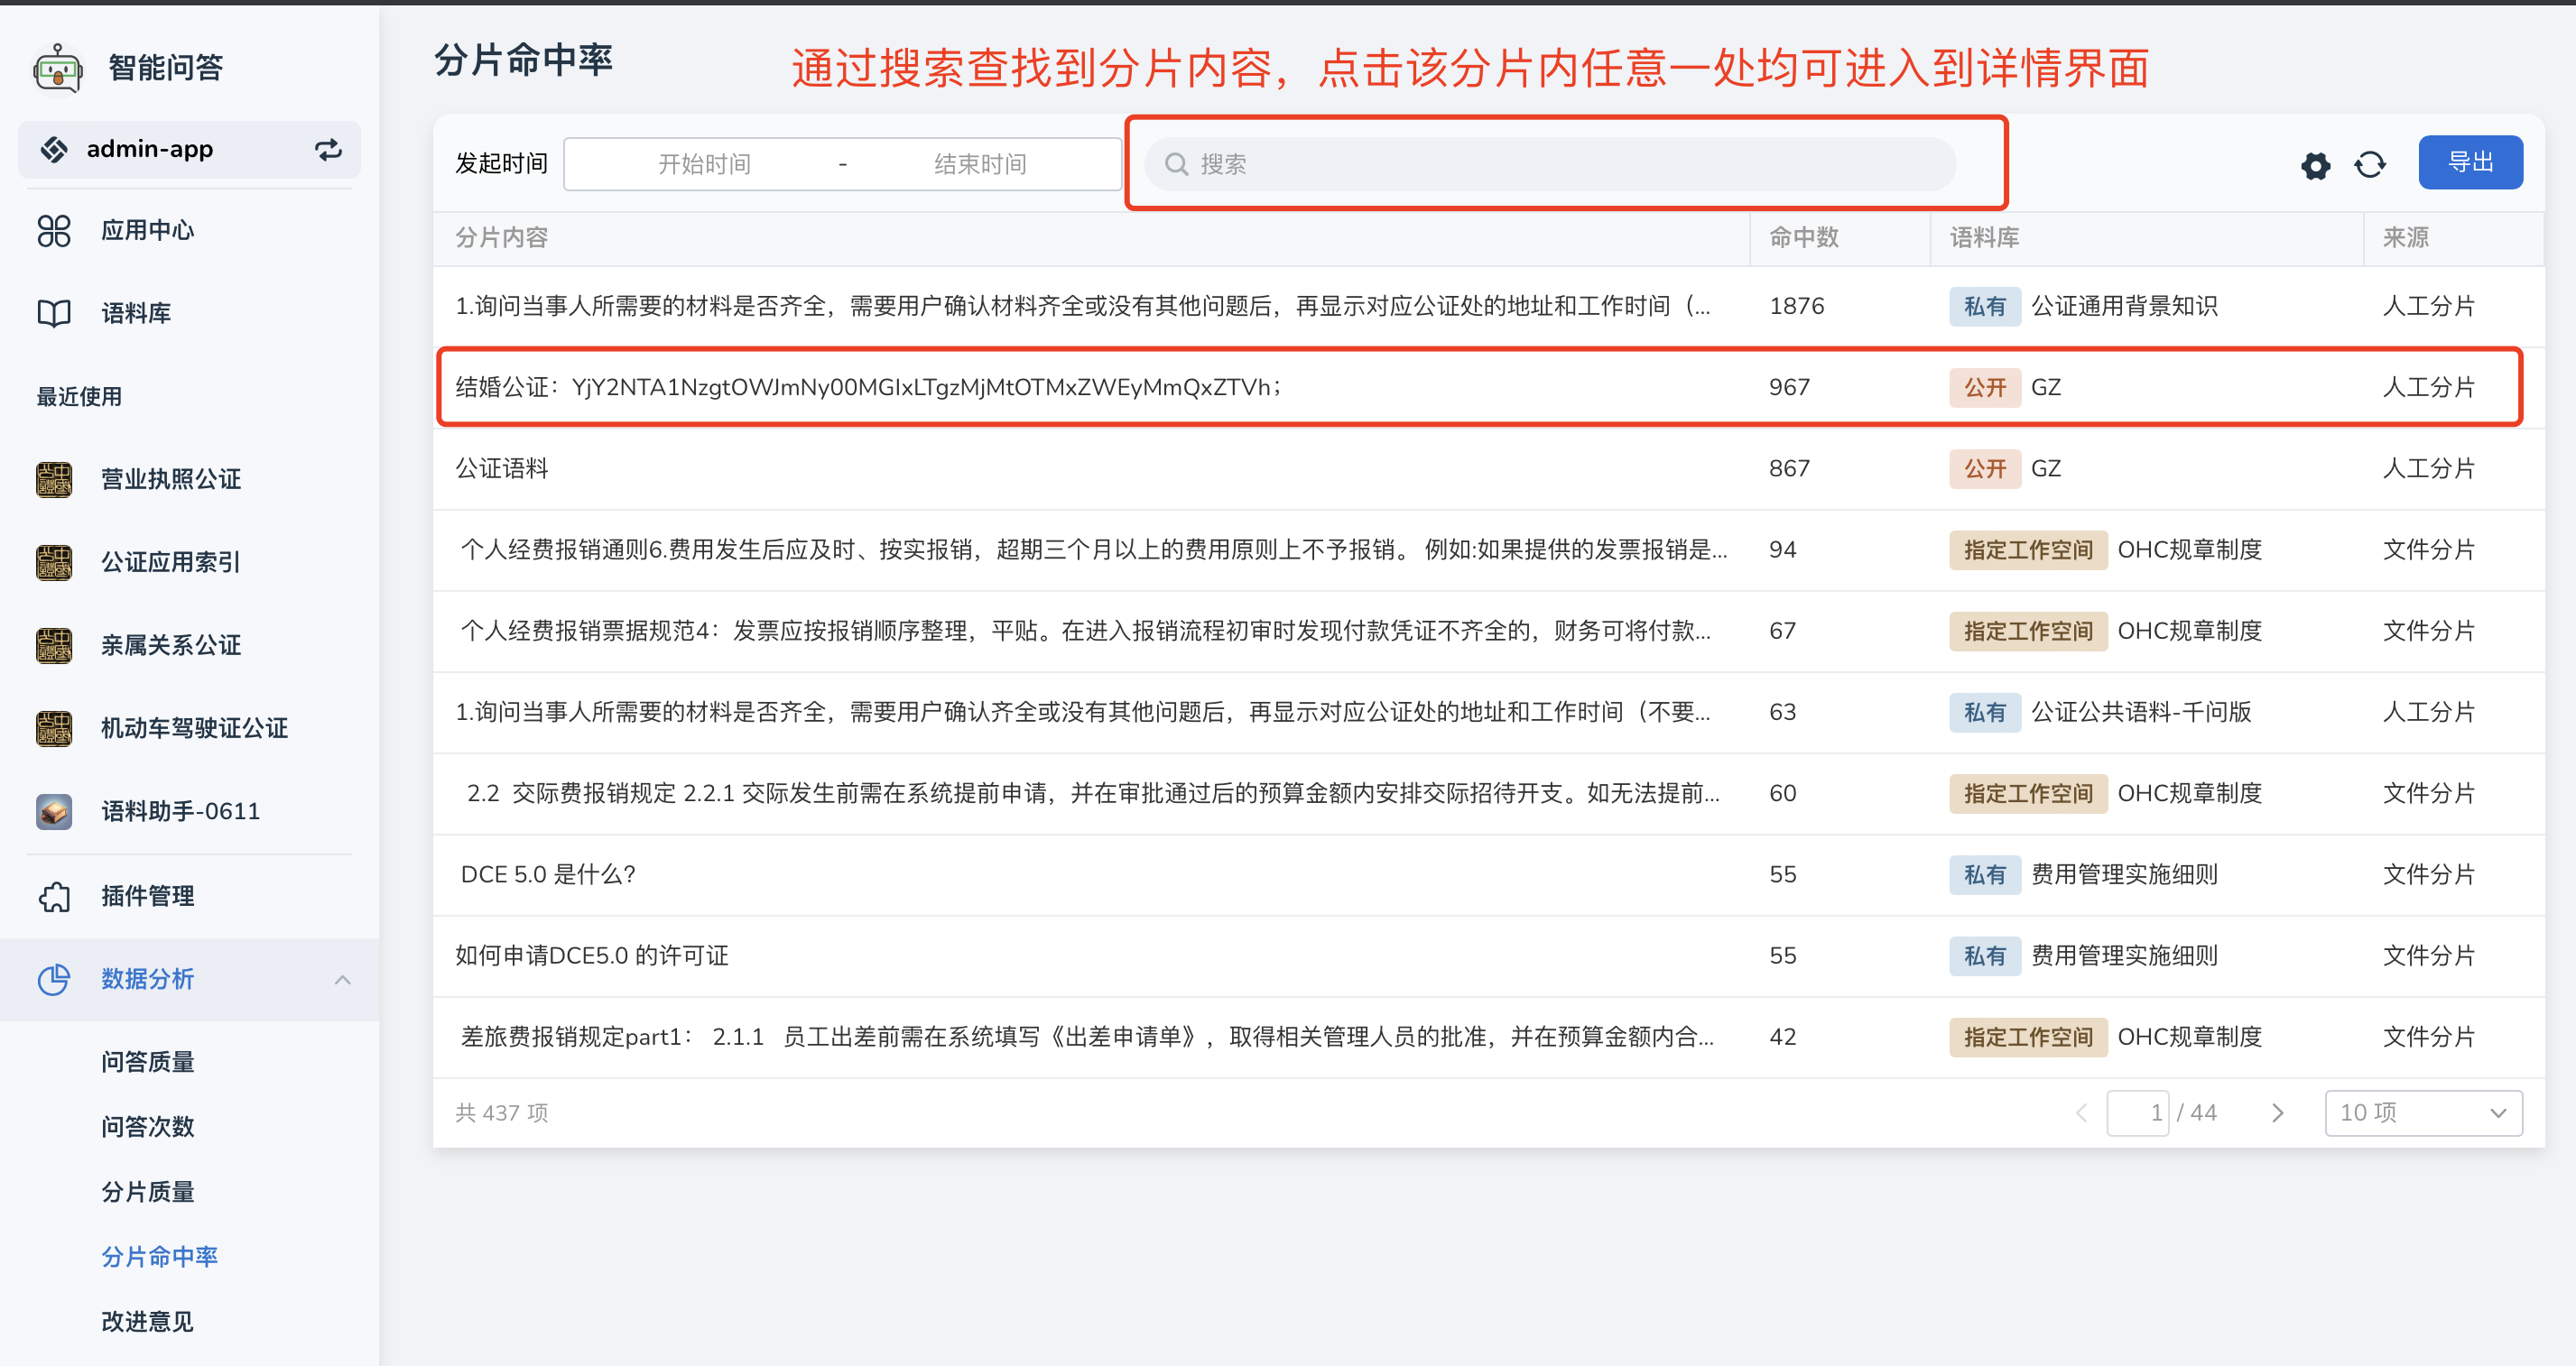Image resolution: width=2576 pixels, height=1366 pixels.
Task: Open 应用中心 via its grid icon
Action: coord(54,231)
